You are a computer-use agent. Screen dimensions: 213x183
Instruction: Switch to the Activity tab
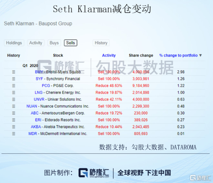[x=36, y=43]
